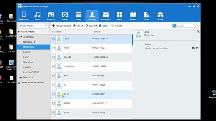Sort by the Name column header
Viewport: 216px width, 121px height.
pyautogui.click(x=58, y=32)
